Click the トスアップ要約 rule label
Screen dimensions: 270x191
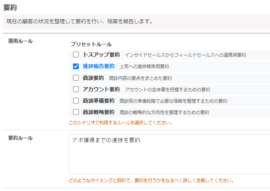pyautogui.click(x=101, y=55)
